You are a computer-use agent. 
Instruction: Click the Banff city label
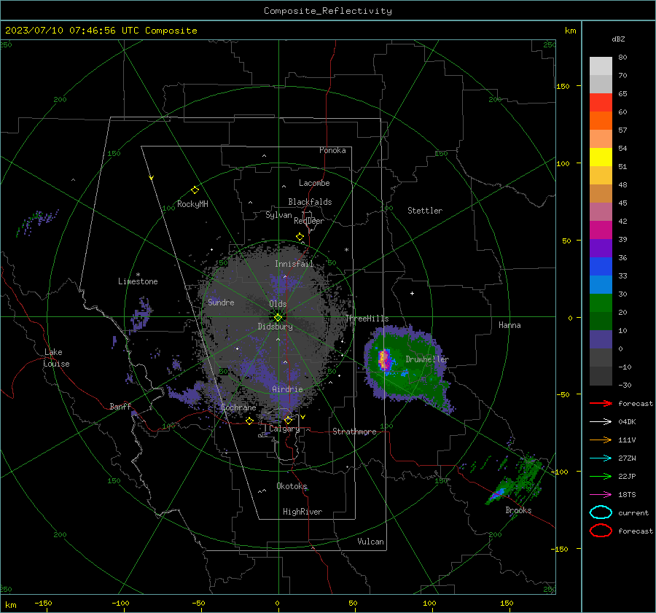tap(120, 406)
